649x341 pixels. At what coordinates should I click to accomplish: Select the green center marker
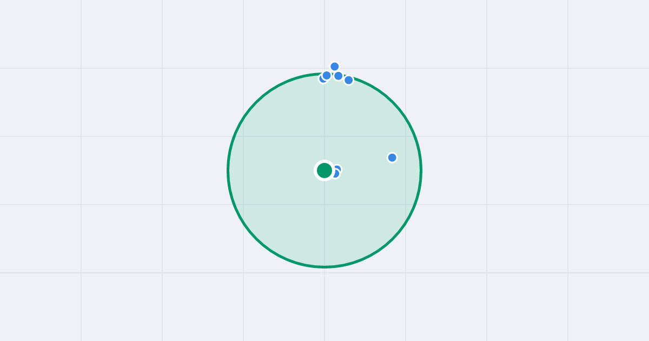[325, 170]
